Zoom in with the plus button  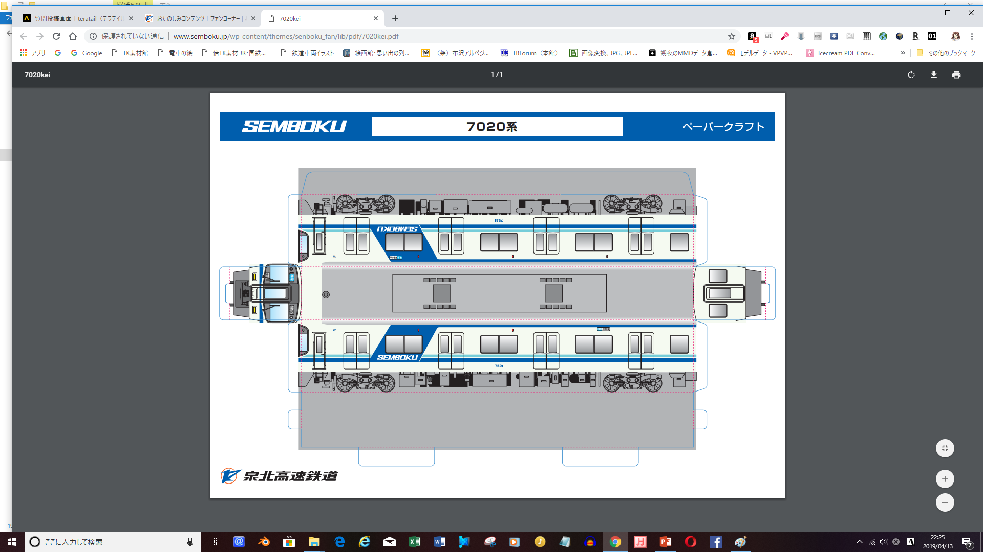945,479
